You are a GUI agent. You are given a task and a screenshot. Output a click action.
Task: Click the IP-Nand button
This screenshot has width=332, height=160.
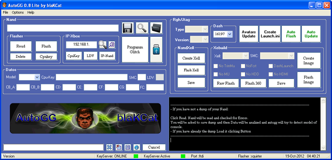click(x=107, y=56)
